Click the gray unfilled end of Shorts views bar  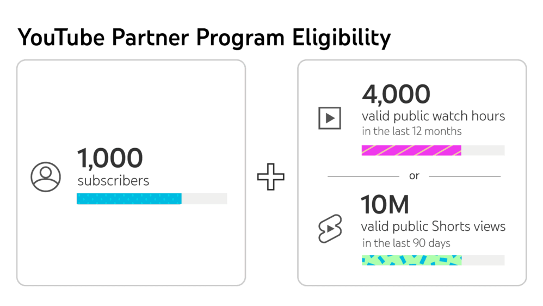(x=483, y=260)
